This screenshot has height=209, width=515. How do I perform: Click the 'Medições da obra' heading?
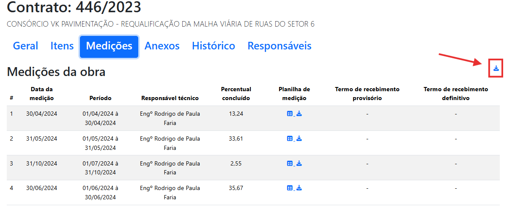coord(56,72)
